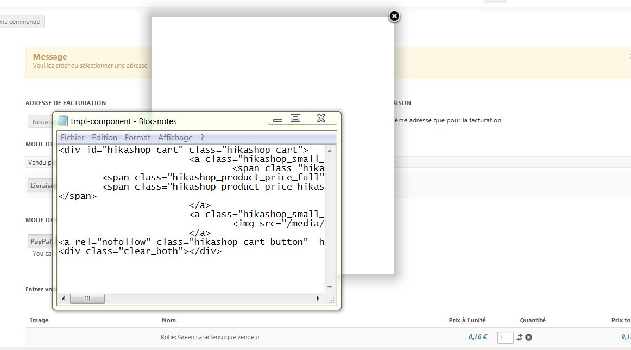
Task: Click 'Veuillez créer ou sélectionner une adresse' text
Action: [x=90, y=66]
